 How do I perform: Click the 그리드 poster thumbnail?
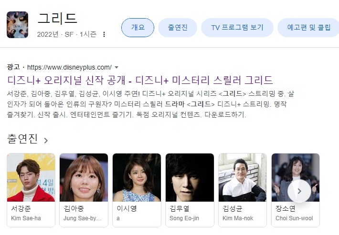(18, 25)
